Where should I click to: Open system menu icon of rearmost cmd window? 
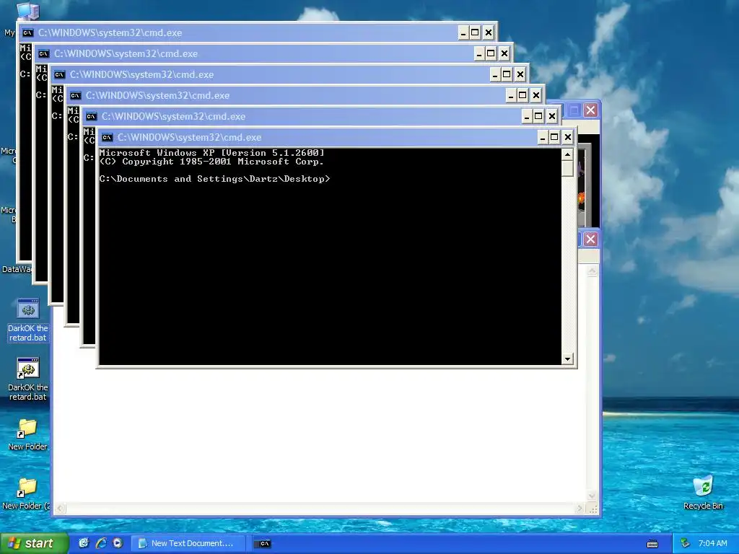pyautogui.click(x=28, y=33)
